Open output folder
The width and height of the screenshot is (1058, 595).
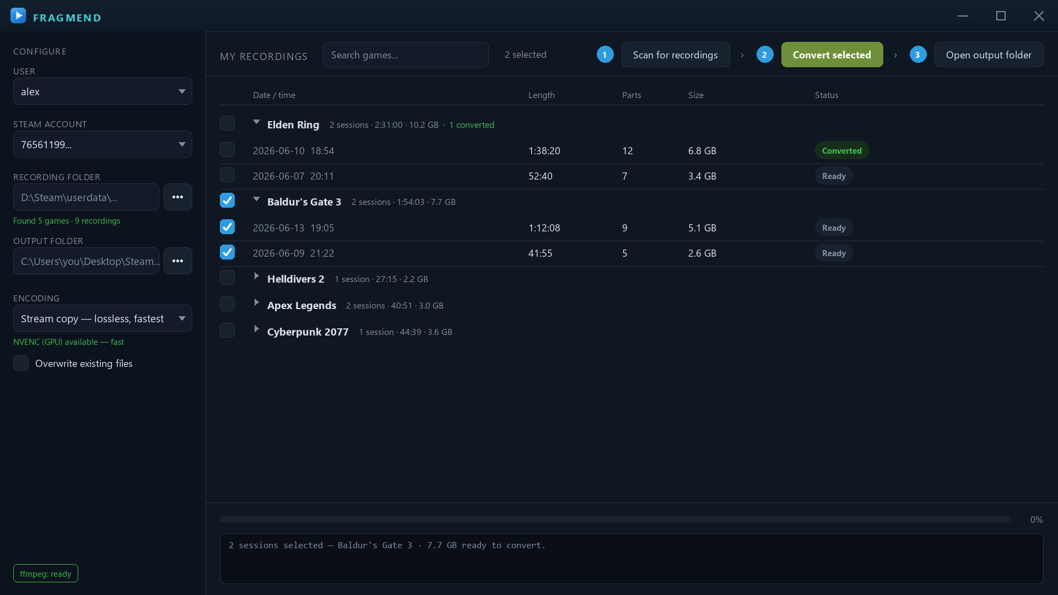coord(989,55)
